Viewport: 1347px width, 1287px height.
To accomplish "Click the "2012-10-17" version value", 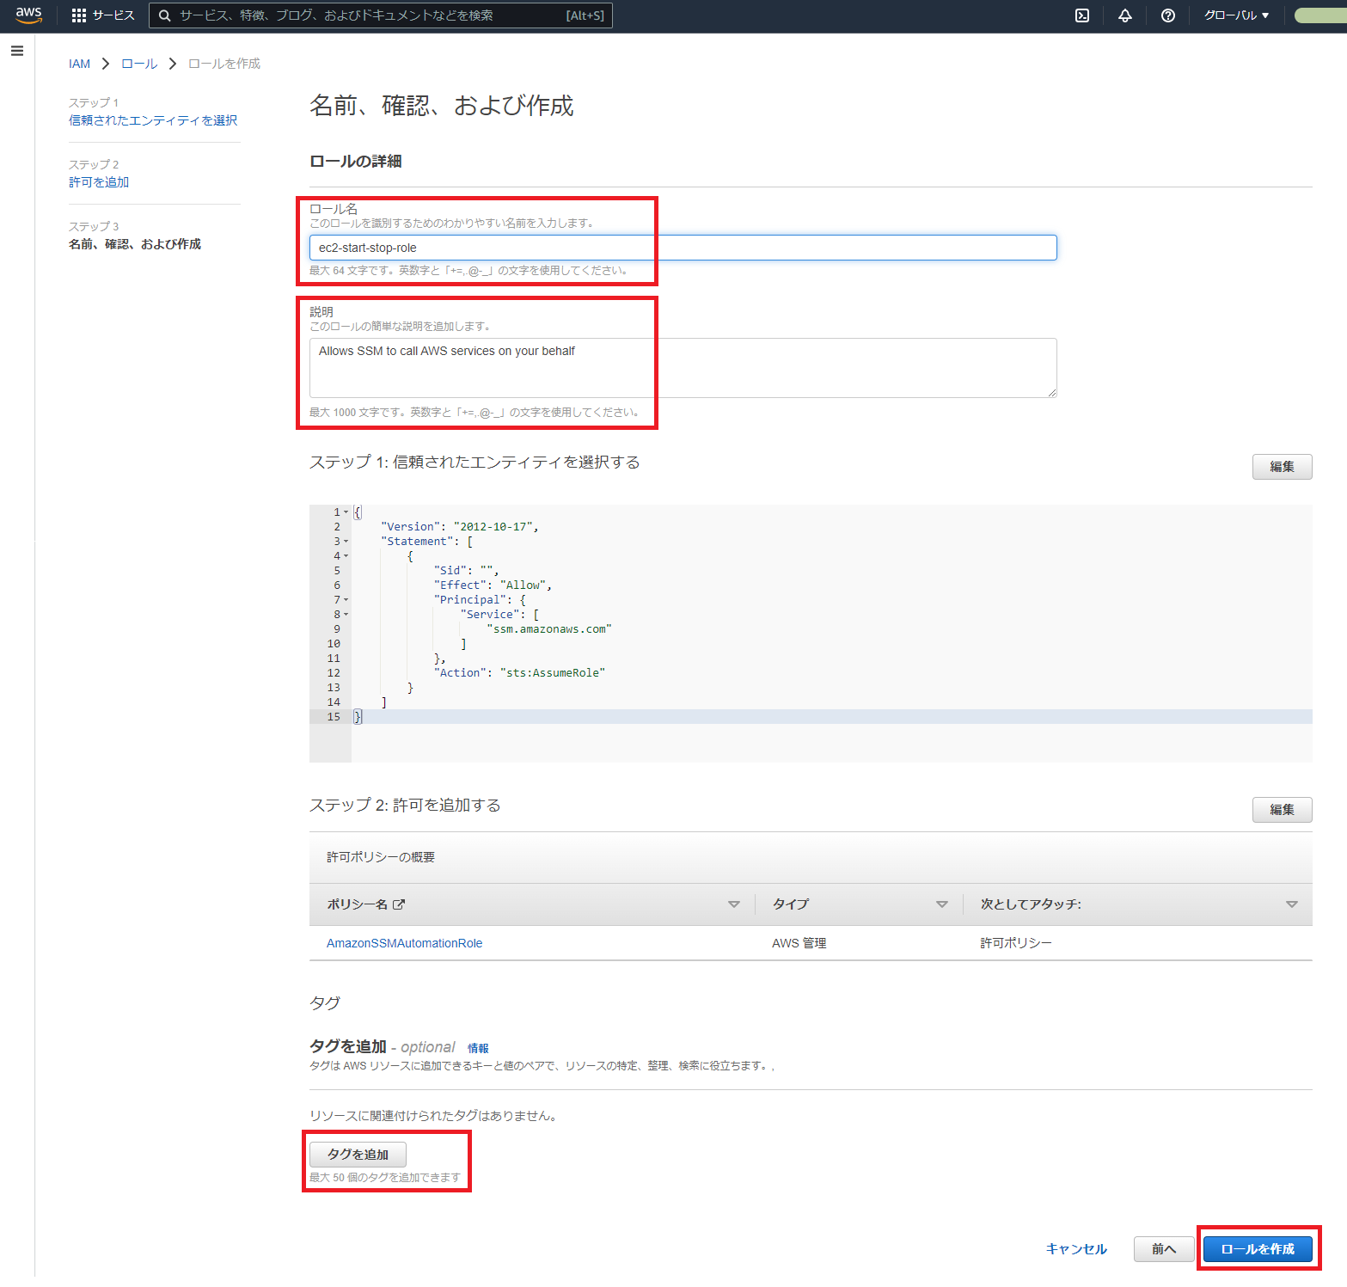I will 493,527.
